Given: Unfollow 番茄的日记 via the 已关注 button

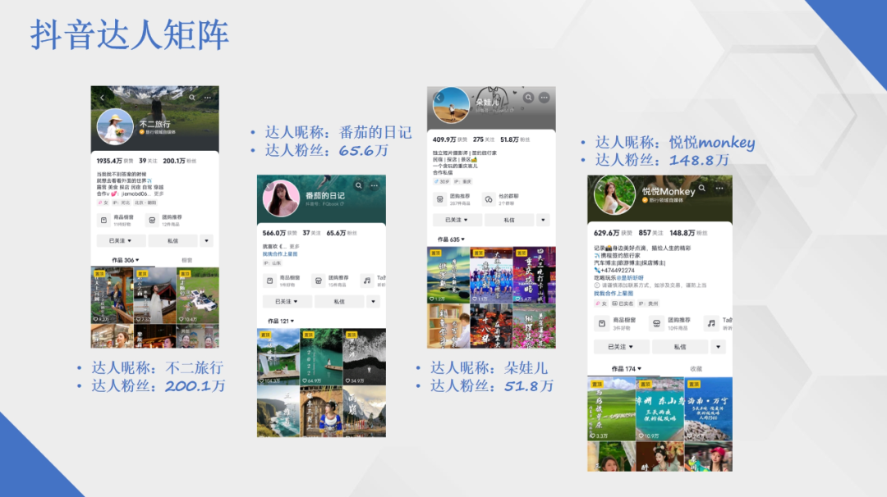Looking at the screenshot, I should (x=287, y=302).
